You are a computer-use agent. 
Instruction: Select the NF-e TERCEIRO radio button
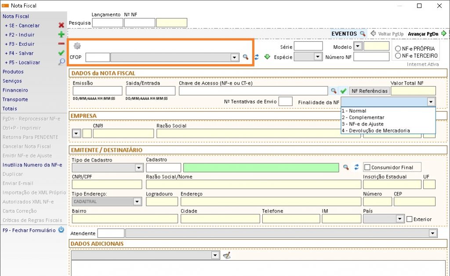pyautogui.click(x=398, y=56)
